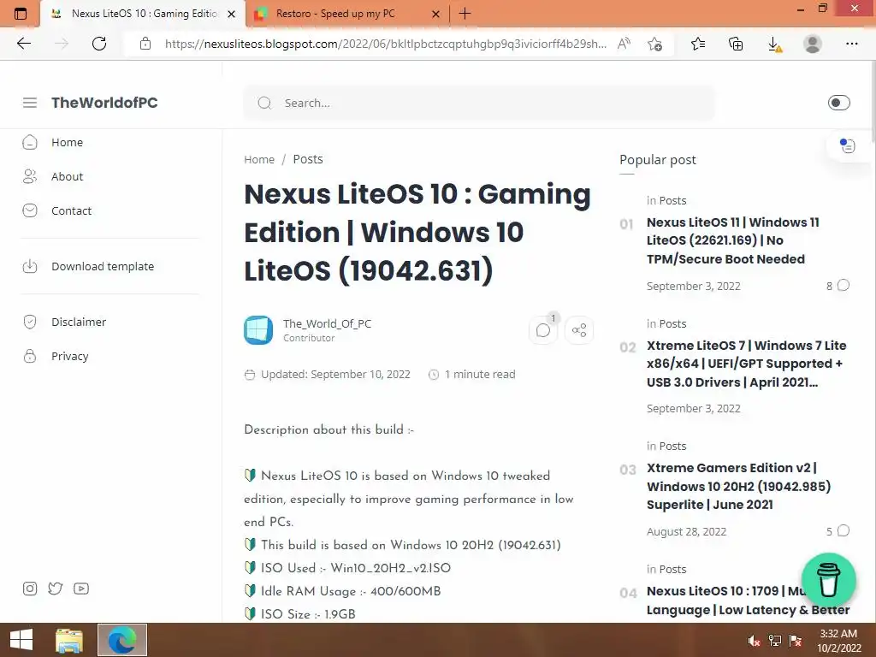Click the Action Center flag tray icon
Image resolution: width=876 pixels, height=657 pixels.
(x=796, y=641)
